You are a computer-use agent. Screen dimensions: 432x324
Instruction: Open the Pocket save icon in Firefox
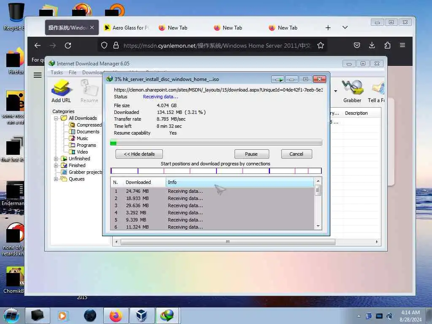(357, 45)
